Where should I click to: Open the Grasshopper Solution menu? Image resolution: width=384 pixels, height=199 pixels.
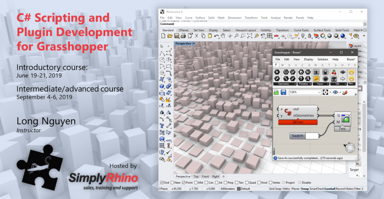click(323, 59)
